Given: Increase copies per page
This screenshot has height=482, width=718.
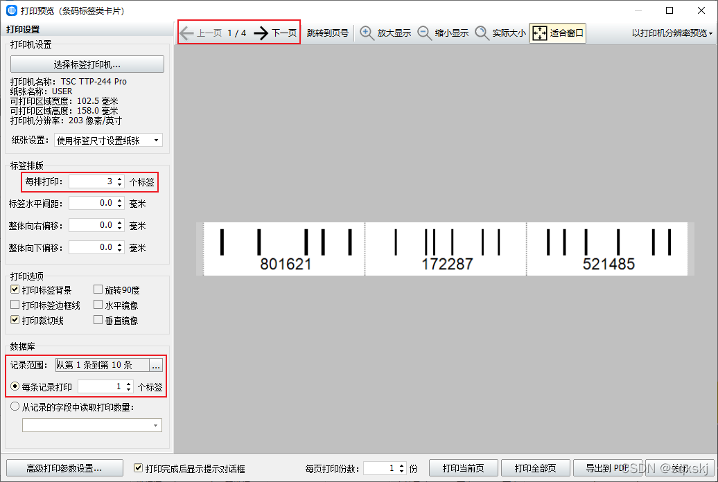Looking at the screenshot, I should pos(401,465).
